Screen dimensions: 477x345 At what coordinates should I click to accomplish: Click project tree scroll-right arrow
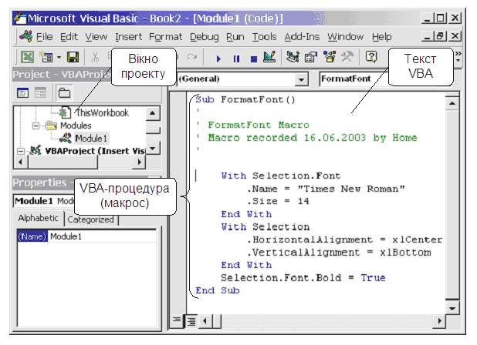click(140, 162)
